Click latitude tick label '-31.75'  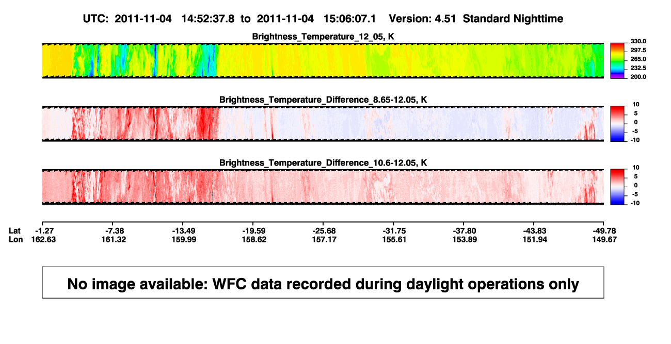coord(395,231)
